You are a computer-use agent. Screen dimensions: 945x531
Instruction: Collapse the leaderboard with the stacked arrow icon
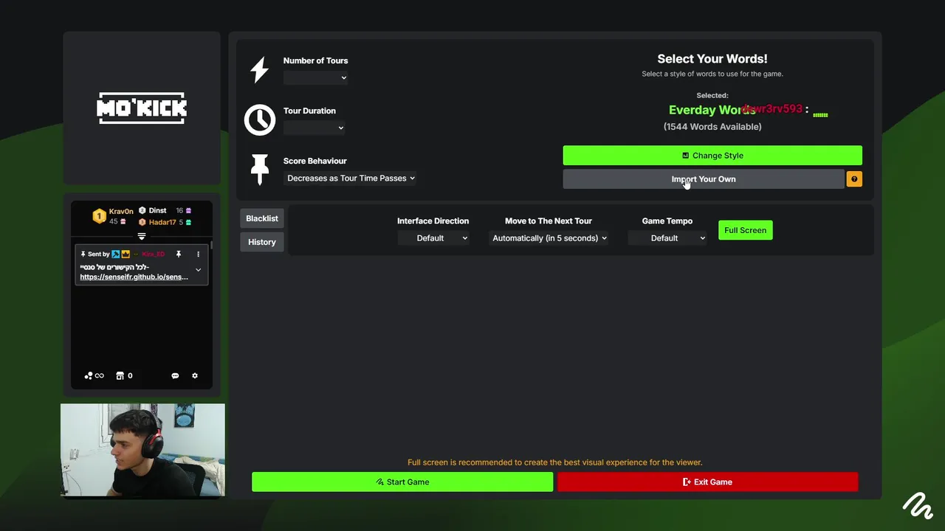142,236
